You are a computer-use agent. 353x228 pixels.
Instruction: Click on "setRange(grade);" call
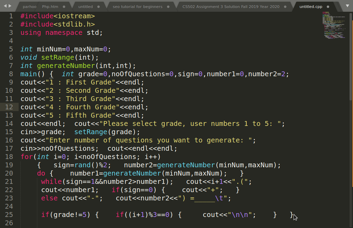[107, 132]
